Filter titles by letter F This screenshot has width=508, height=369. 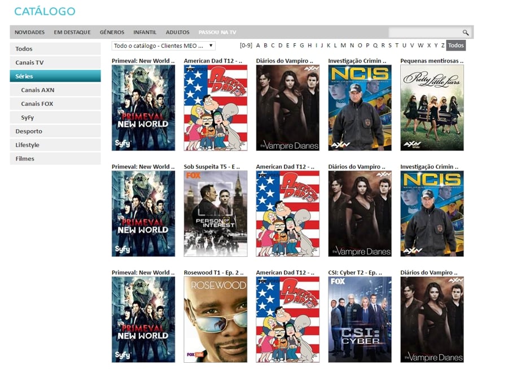pyautogui.click(x=295, y=45)
